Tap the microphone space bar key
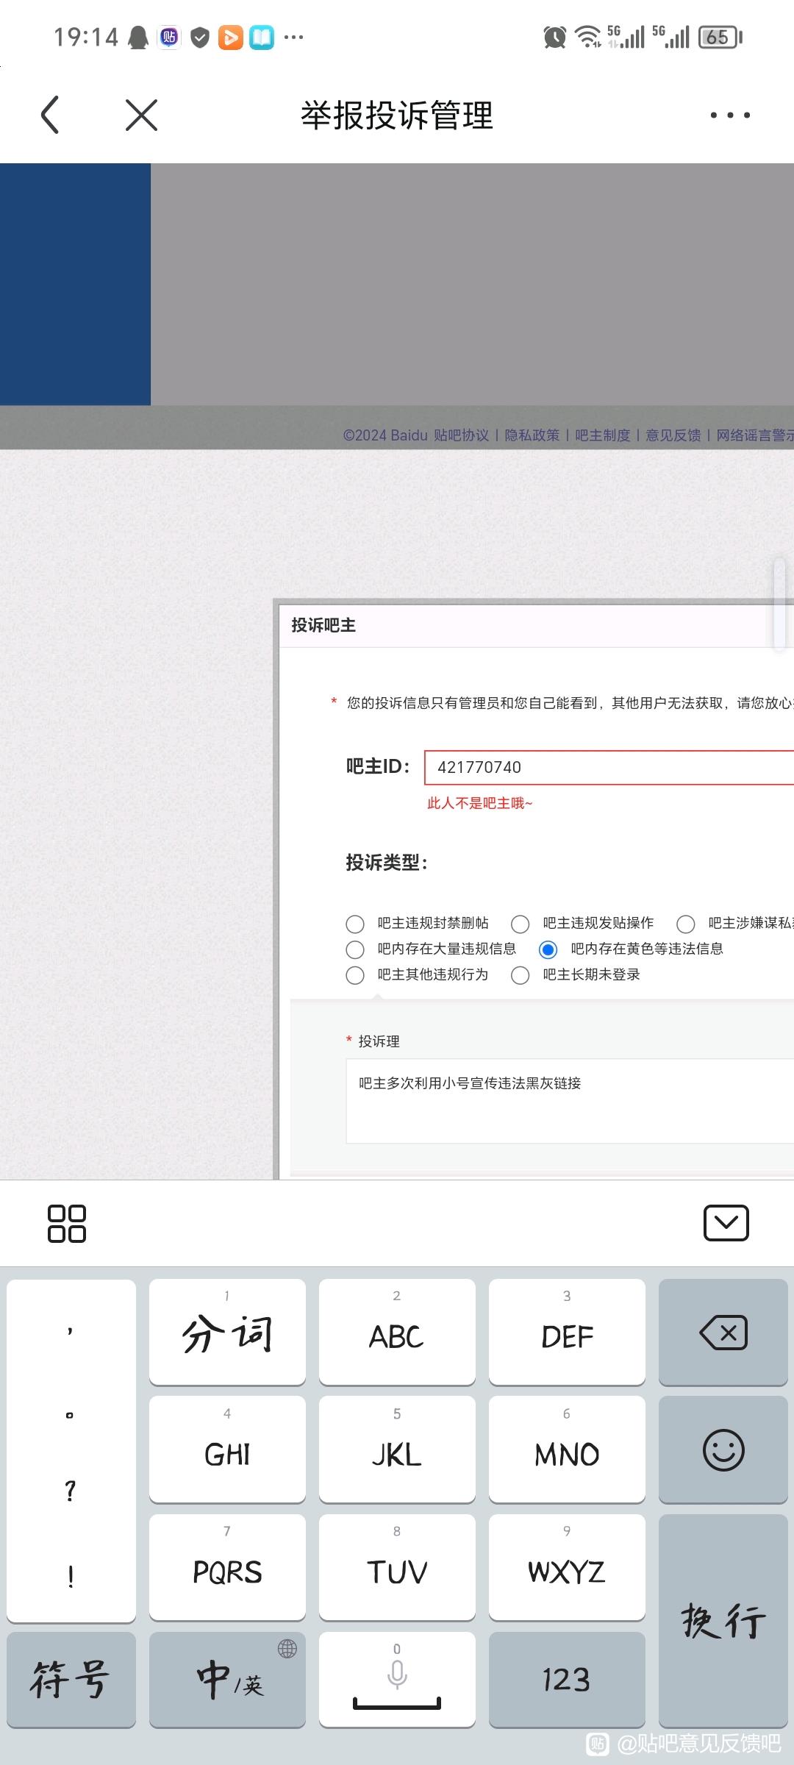Image resolution: width=794 pixels, height=1765 pixels. [397, 1680]
